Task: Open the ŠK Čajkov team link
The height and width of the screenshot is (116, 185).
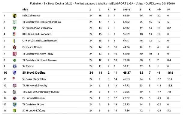Action: click(28, 66)
